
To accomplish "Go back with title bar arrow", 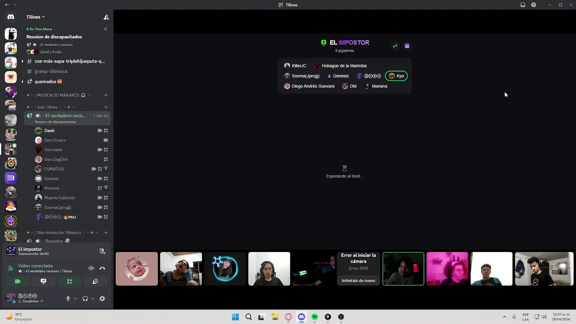I will click(x=7, y=5).
